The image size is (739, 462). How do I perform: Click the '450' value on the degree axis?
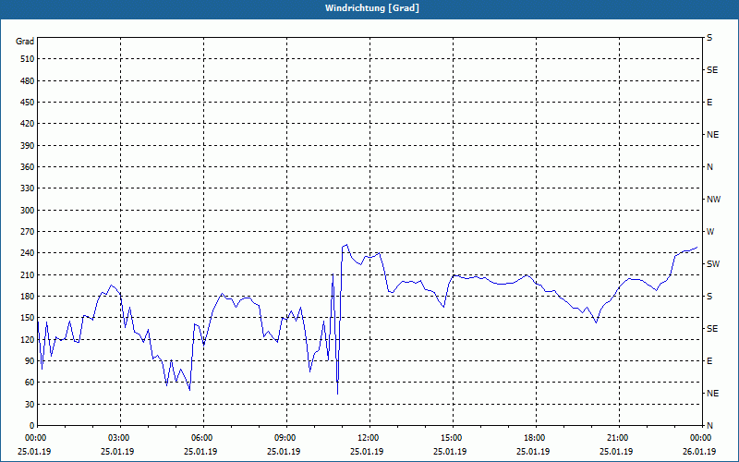(28, 103)
